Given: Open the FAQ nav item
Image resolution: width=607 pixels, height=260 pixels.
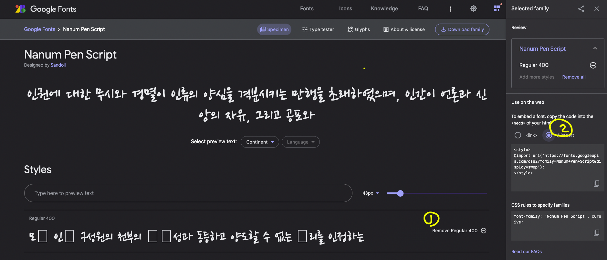Looking at the screenshot, I should [x=423, y=9].
